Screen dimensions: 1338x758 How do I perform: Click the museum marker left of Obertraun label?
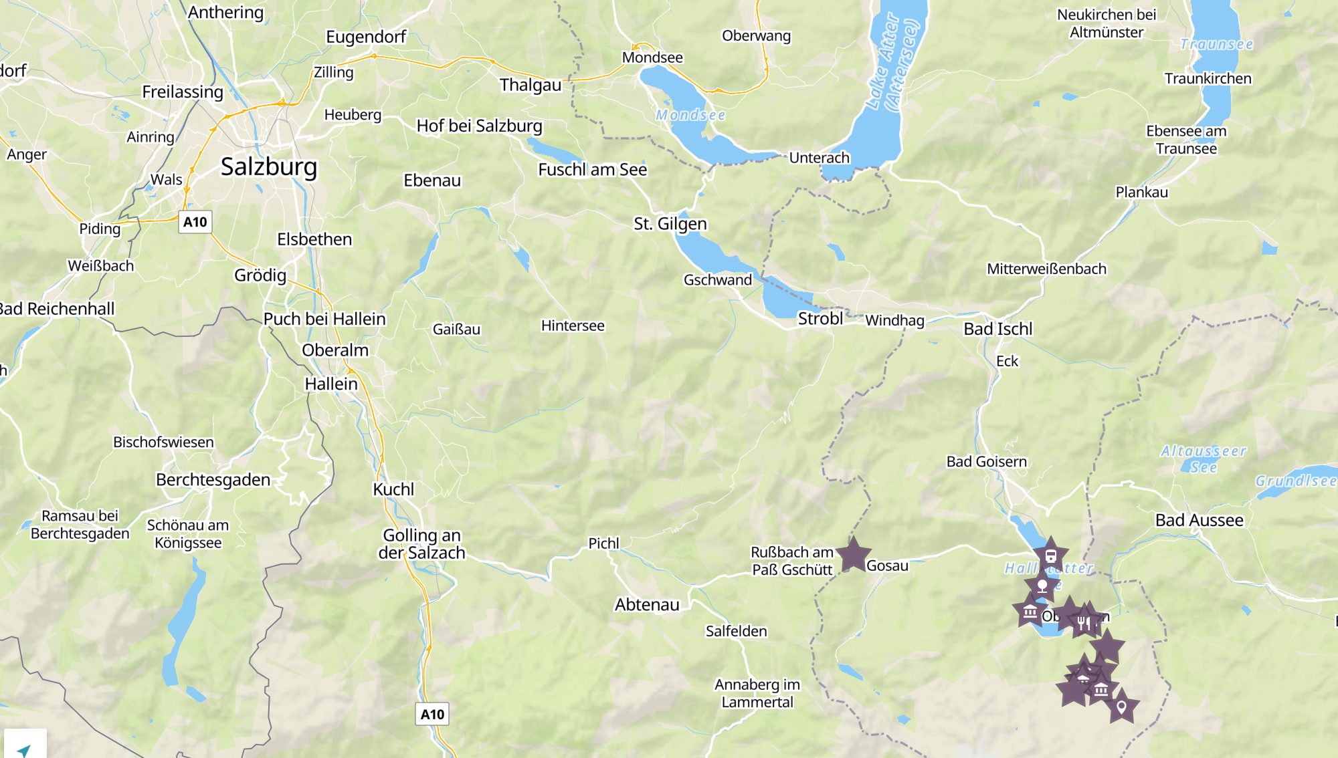(x=1030, y=611)
